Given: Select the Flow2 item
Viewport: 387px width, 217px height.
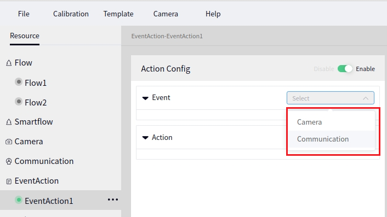Looking at the screenshot, I should (36, 103).
